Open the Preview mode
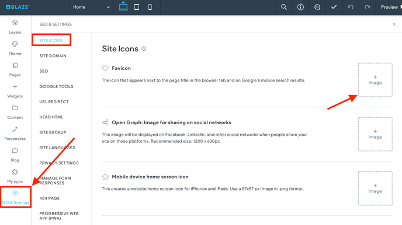Screen dimensions: 402x225 390,7
